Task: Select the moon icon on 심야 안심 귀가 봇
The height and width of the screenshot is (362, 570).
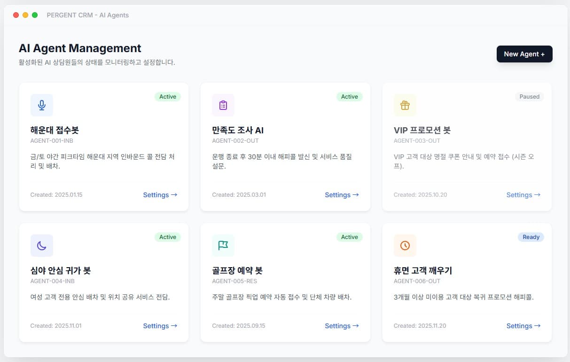Action: pyautogui.click(x=42, y=245)
